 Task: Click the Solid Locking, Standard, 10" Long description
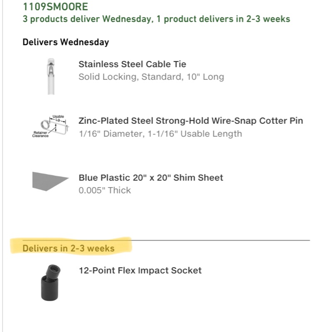pyautogui.click(x=151, y=77)
